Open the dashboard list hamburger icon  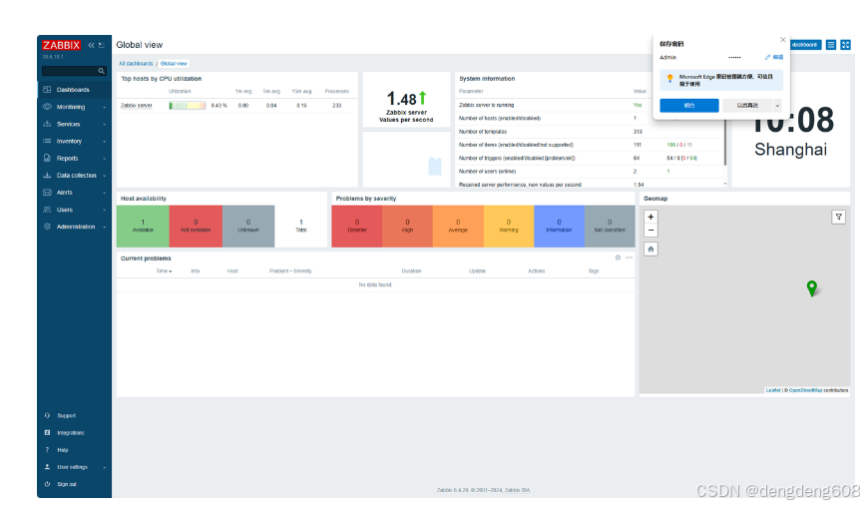(x=831, y=45)
